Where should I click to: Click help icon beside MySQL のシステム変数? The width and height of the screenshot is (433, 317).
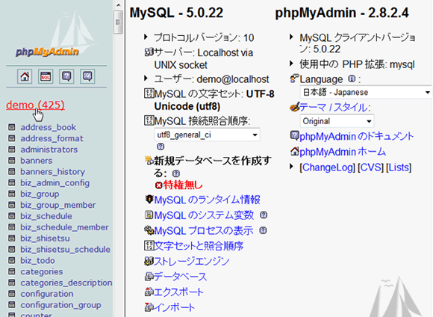[264, 215]
